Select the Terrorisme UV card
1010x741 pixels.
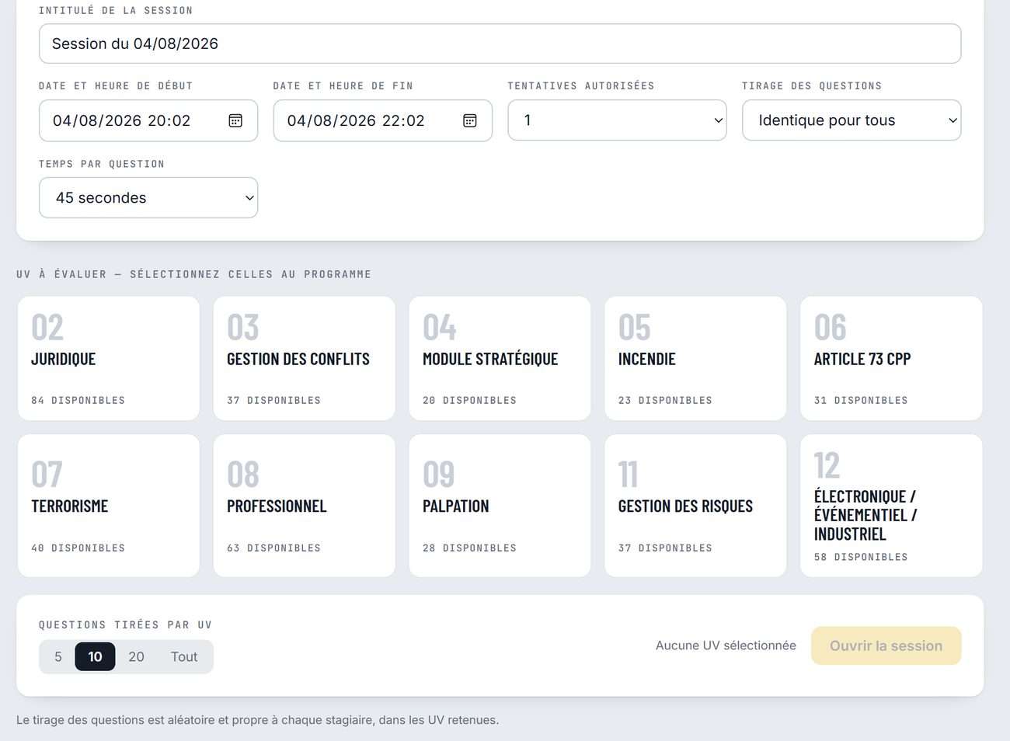pyautogui.click(x=109, y=506)
